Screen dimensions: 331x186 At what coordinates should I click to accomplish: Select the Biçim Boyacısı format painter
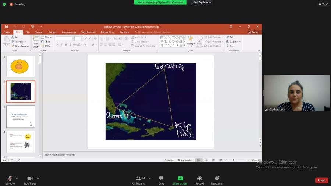point(20,46)
